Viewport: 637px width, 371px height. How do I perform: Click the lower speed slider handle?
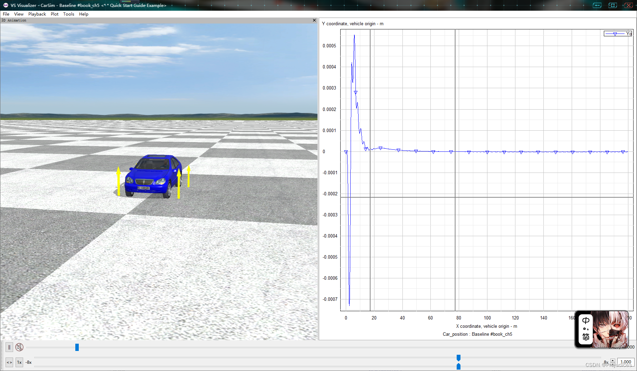458,367
